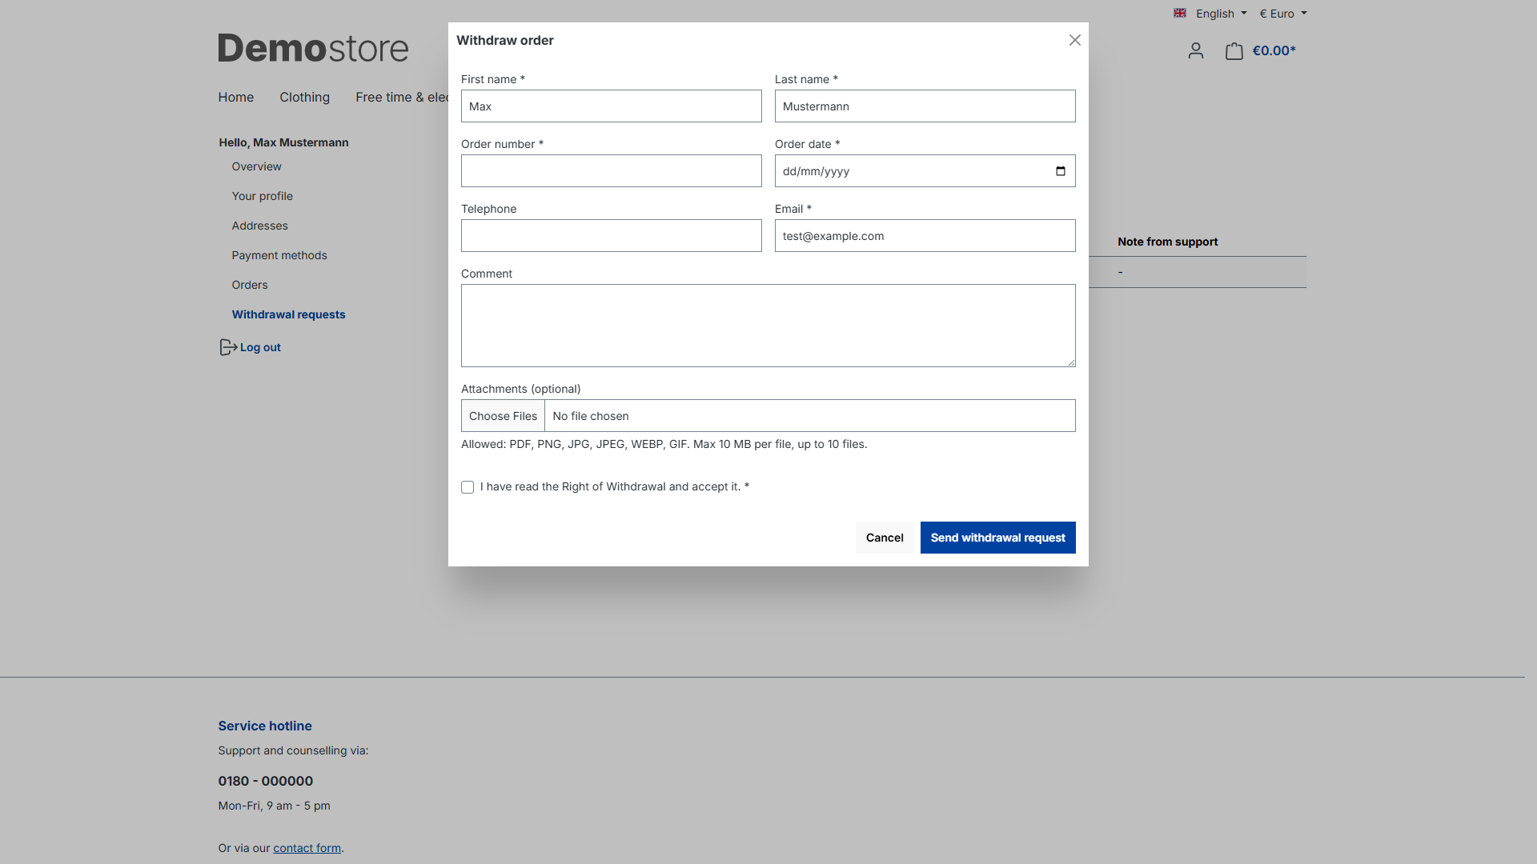Screen dimensions: 1537x864
Task: Open Orders in account sidebar
Action: coord(250,285)
